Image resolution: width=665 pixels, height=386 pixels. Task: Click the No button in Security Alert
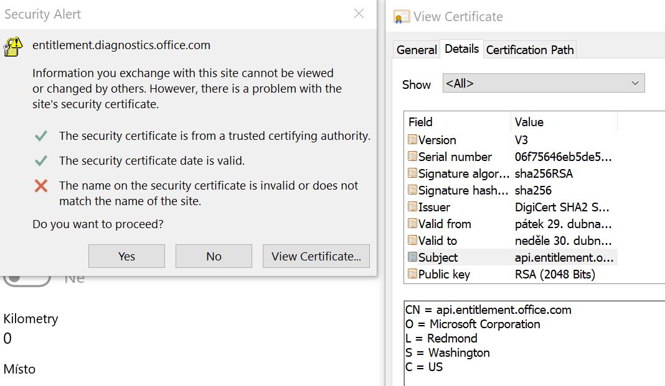pyautogui.click(x=214, y=256)
